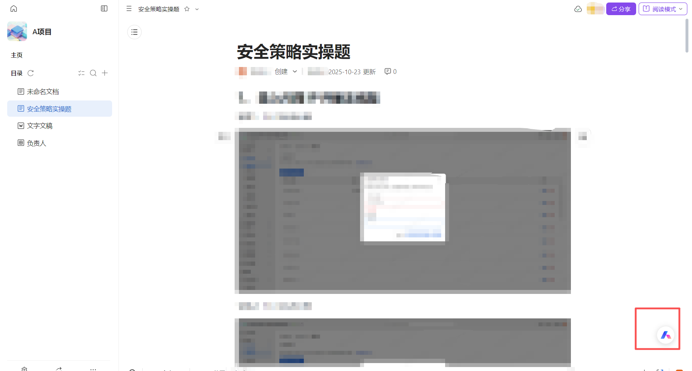Click the author avatar beside 创建
692x371 pixels.
(241, 71)
